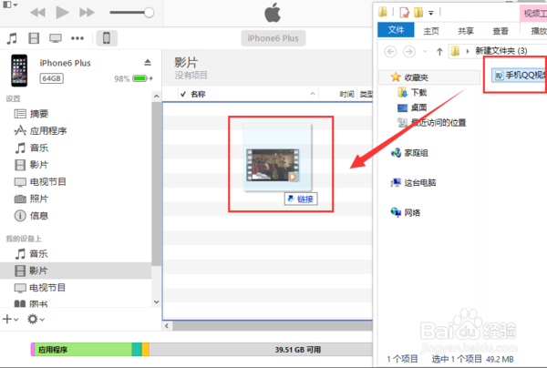547x368 pixels.
Task: Open the 主页 ribbon tab in Explorer
Action: (431, 31)
